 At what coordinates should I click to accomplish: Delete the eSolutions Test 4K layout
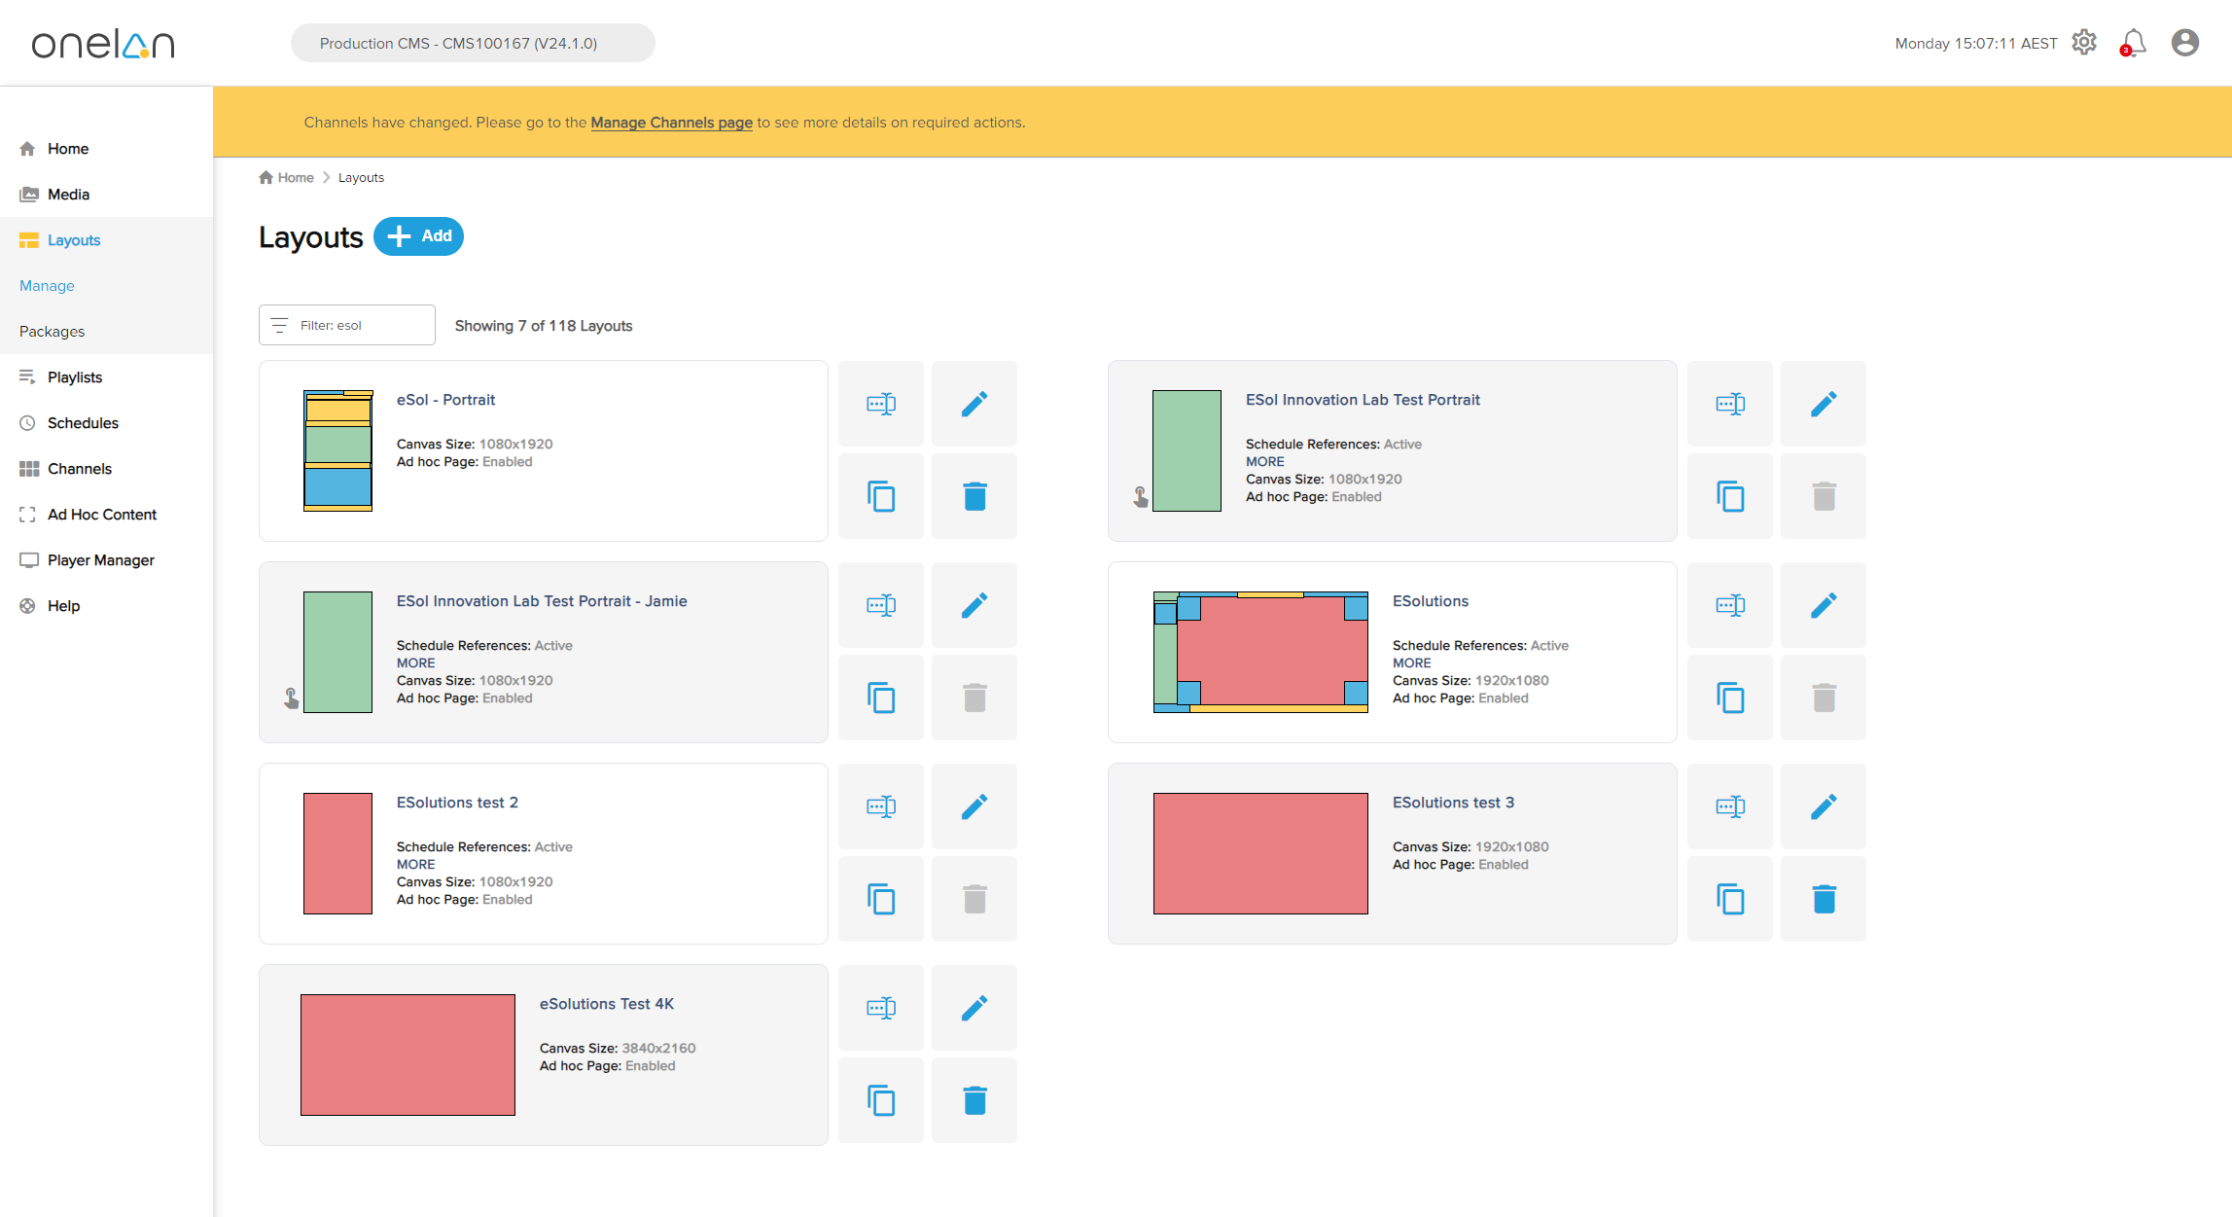coord(974,1100)
